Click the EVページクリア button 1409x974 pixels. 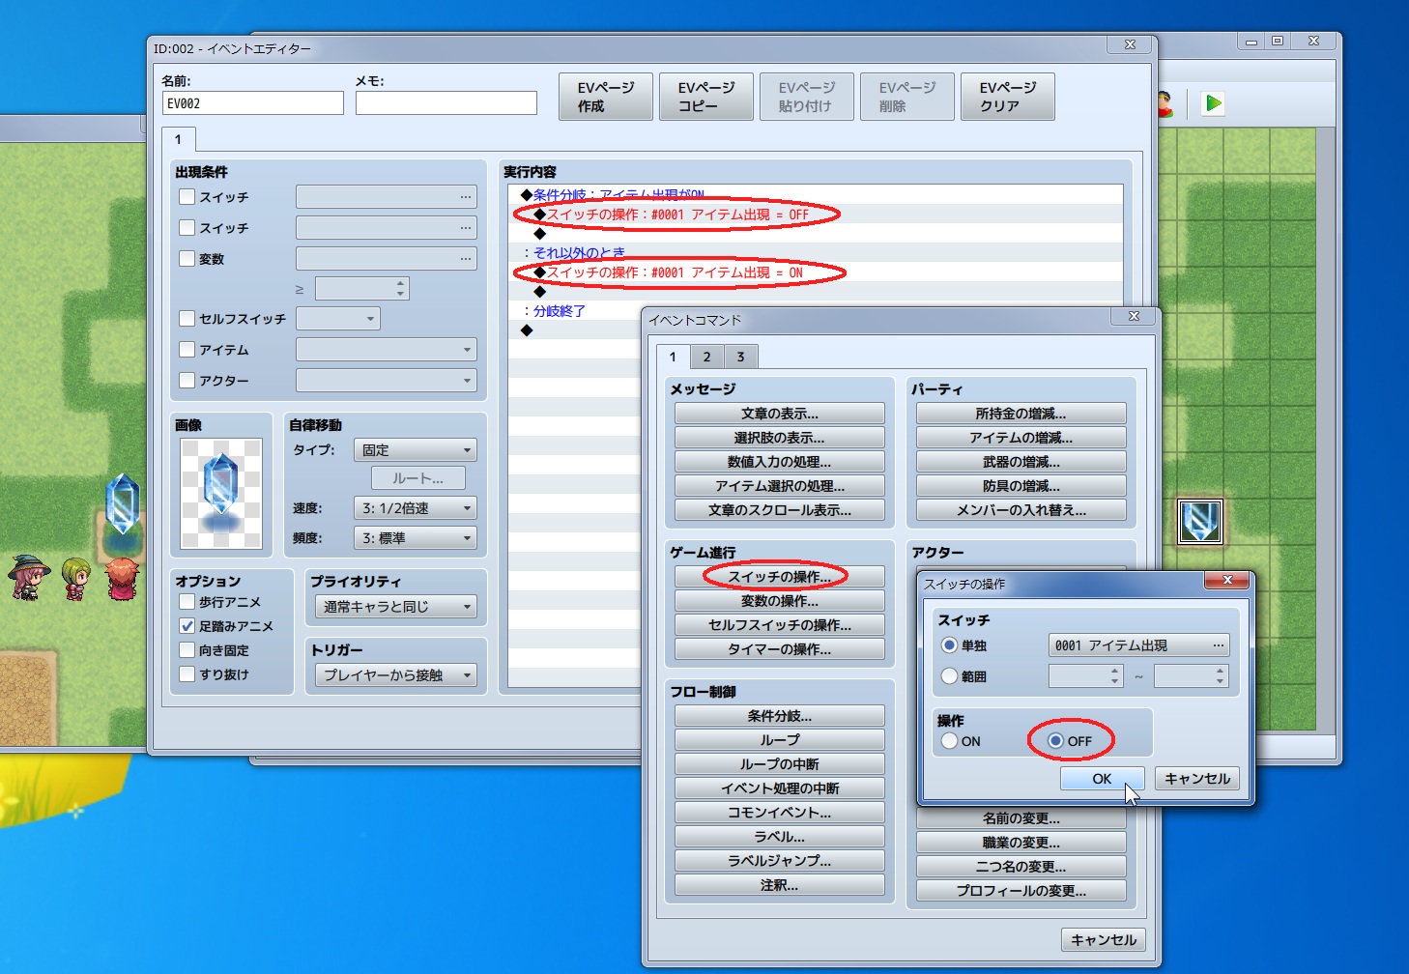(x=1008, y=97)
